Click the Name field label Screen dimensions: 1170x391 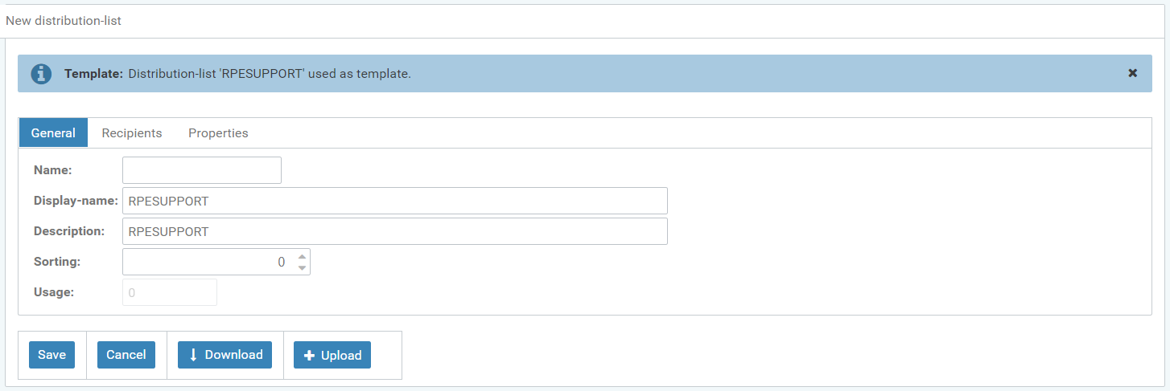(52, 170)
